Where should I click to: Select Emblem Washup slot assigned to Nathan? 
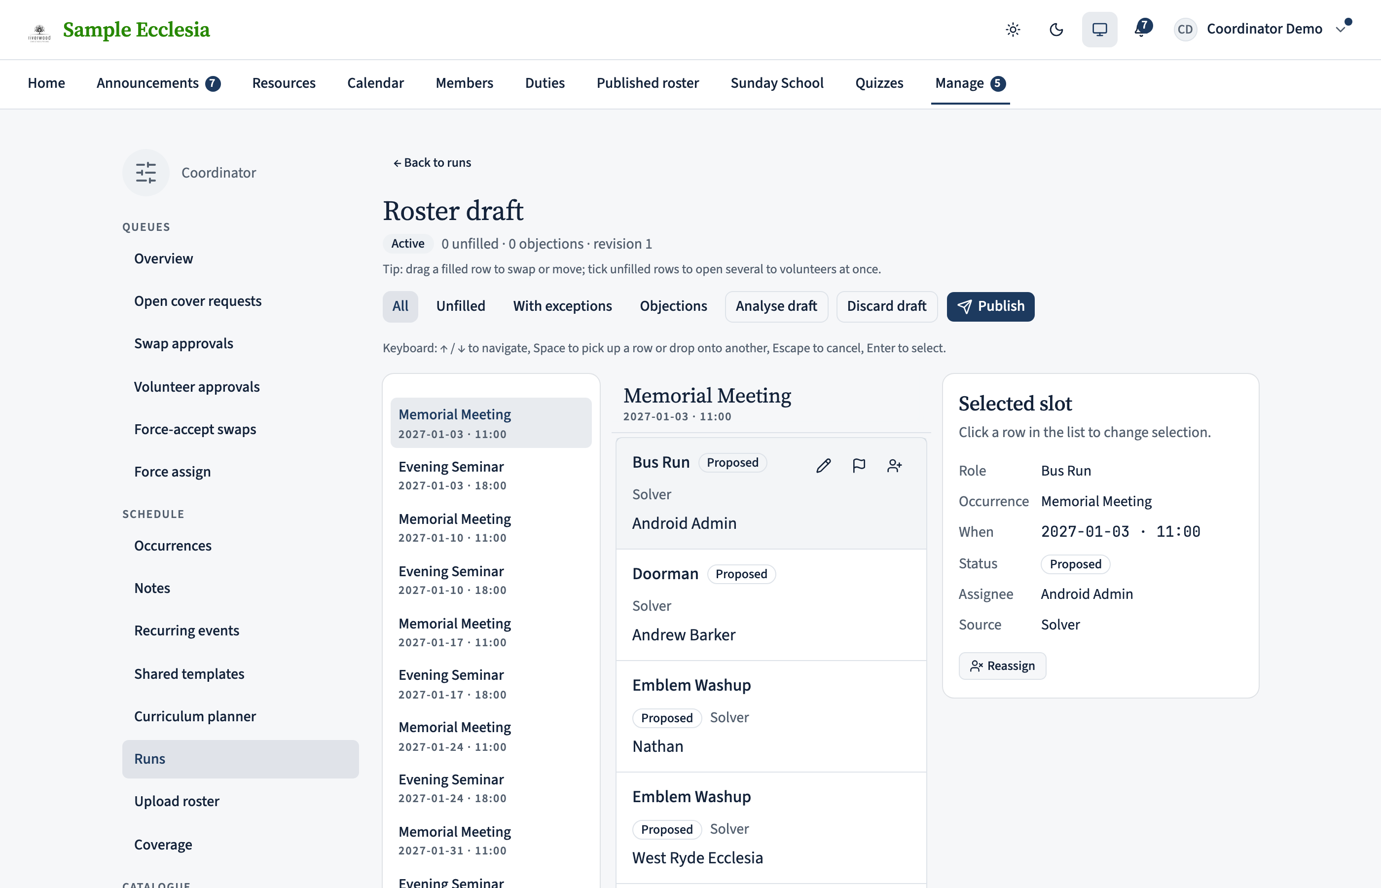(771, 716)
